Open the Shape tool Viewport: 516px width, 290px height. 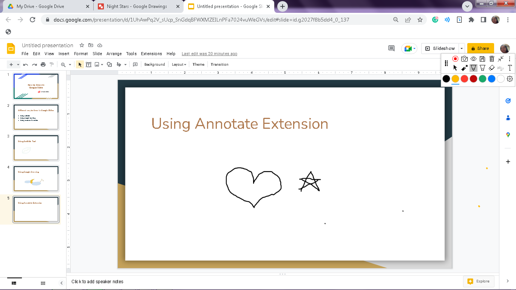(109, 65)
